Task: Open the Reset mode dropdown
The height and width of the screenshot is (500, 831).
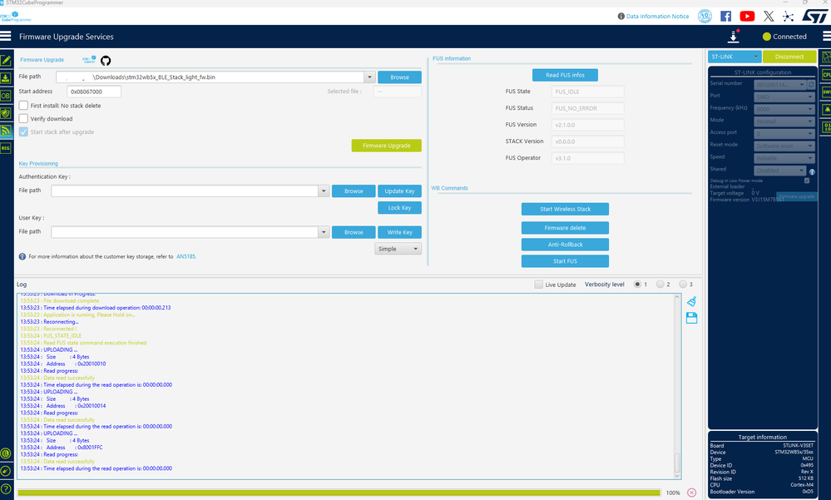Action: click(x=784, y=146)
